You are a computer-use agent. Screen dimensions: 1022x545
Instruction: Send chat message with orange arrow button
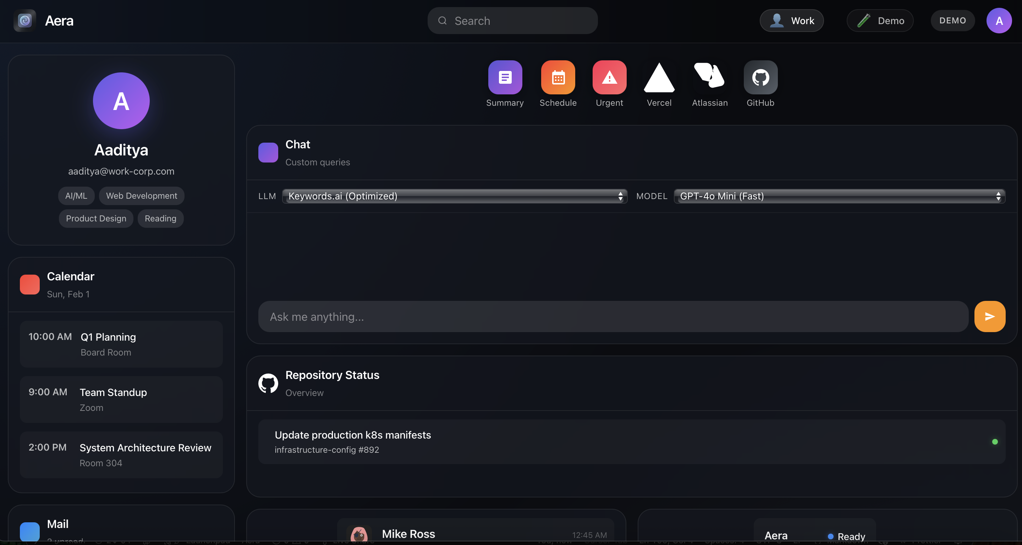989,316
